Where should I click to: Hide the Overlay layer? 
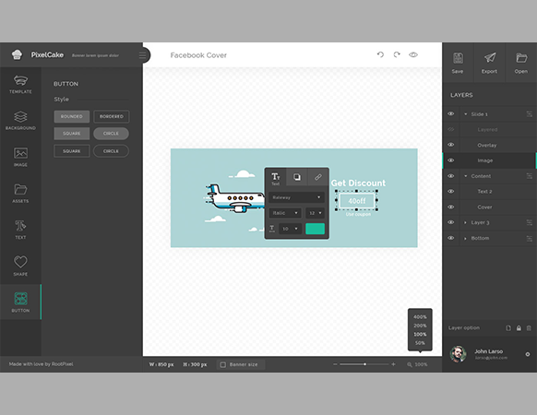[x=451, y=145]
